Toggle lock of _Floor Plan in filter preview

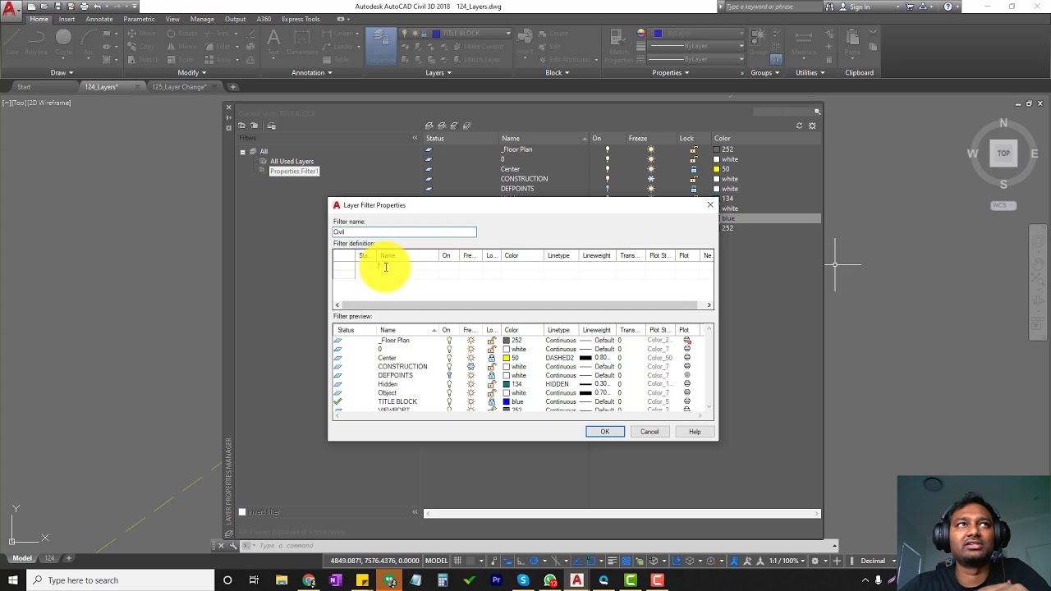point(491,341)
